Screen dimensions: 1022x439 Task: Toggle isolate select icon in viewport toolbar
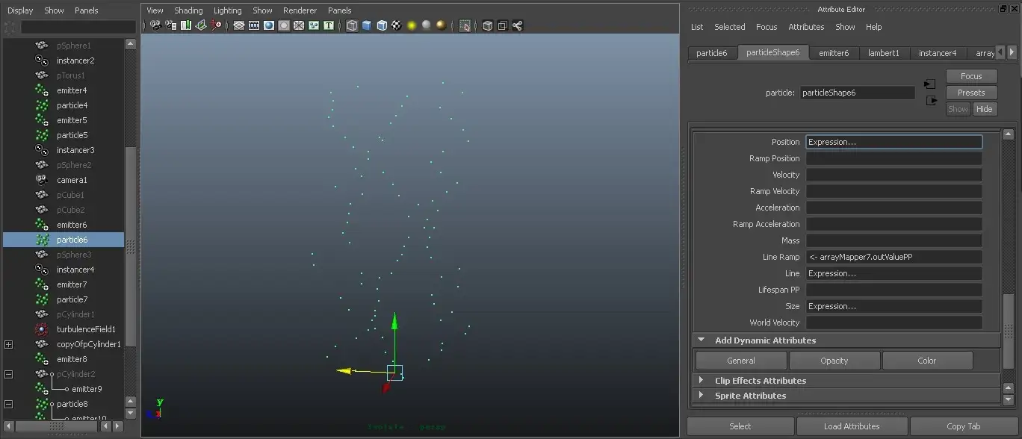click(x=465, y=25)
